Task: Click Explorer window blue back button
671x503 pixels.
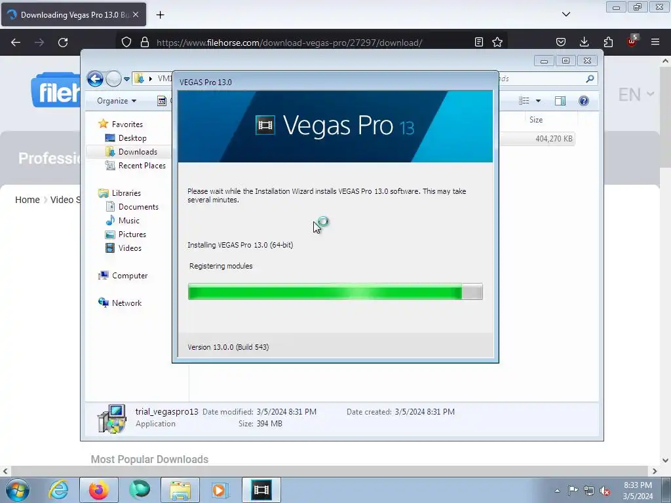Action: click(x=95, y=79)
